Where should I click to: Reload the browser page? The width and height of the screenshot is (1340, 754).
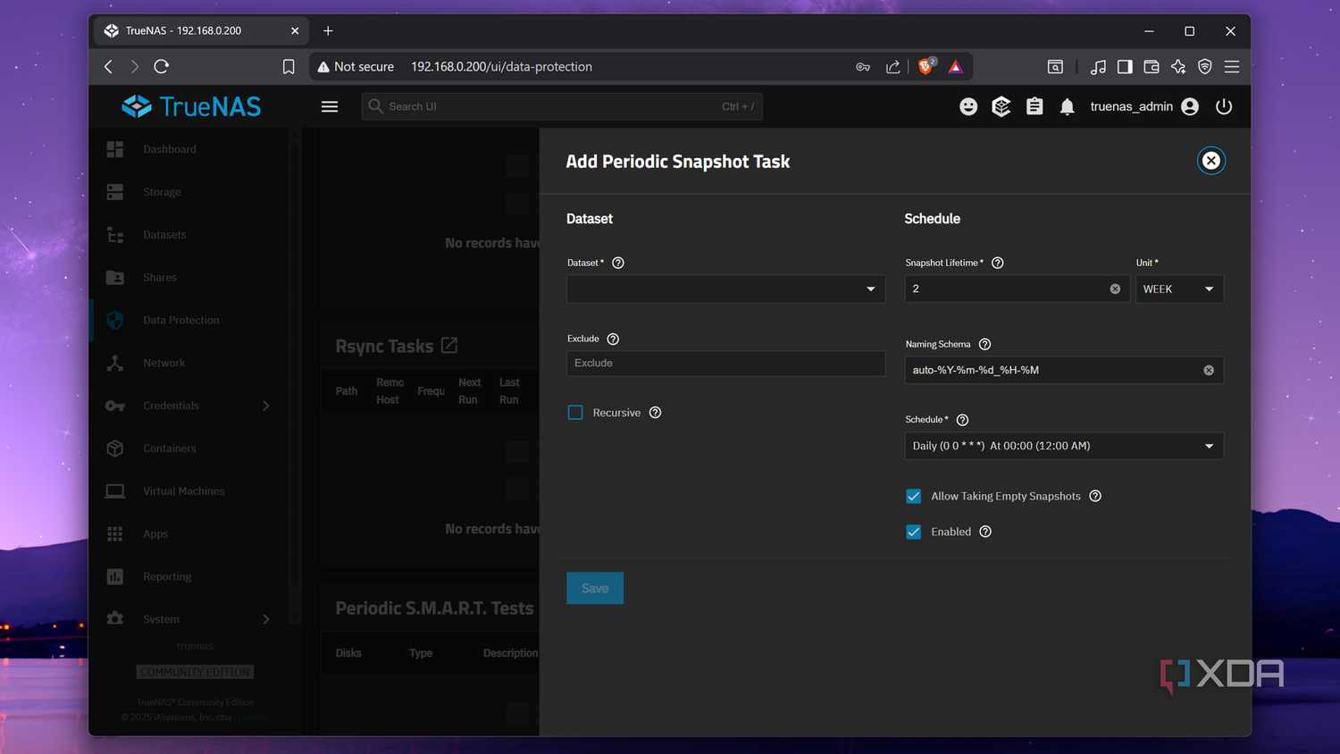pyautogui.click(x=162, y=66)
